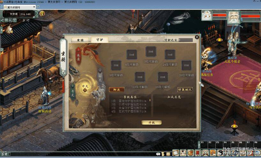Select the 朱雀 red guardian banner
This screenshot has height=158, width=261.
point(78,55)
